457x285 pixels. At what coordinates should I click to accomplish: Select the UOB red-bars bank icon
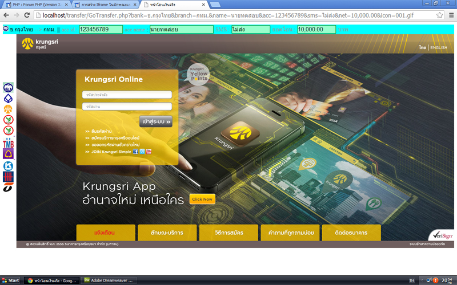pos(8,177)
